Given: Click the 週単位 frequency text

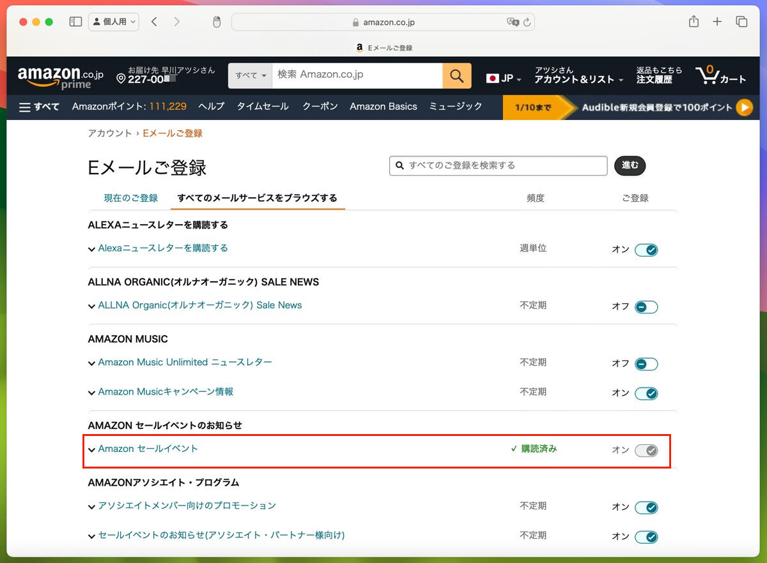Looking at the screenshot, I should tap(533, 248).
